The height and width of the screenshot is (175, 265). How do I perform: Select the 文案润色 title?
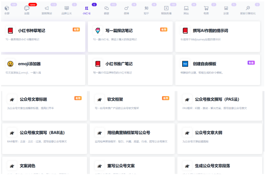click(28, 166)
